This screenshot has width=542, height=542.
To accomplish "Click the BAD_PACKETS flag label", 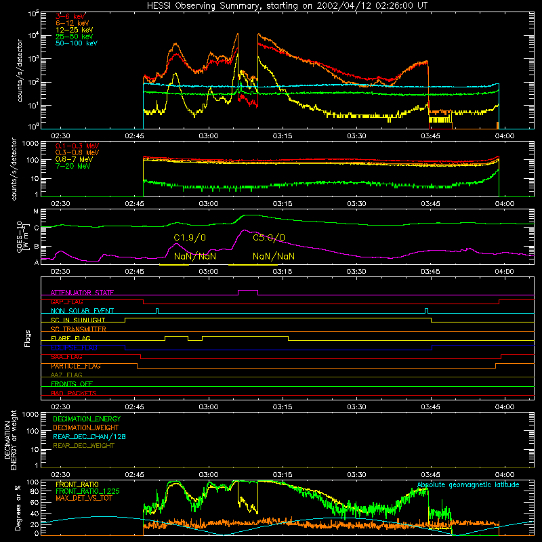I will (74, 393).
